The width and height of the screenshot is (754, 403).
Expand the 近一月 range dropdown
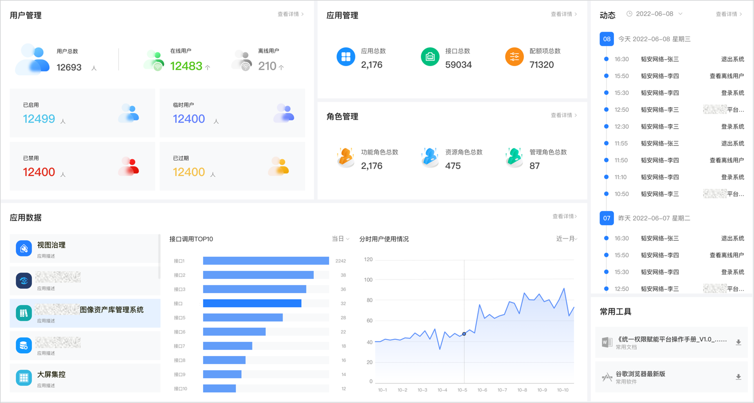pyautogui.click(x=566, y=239)
